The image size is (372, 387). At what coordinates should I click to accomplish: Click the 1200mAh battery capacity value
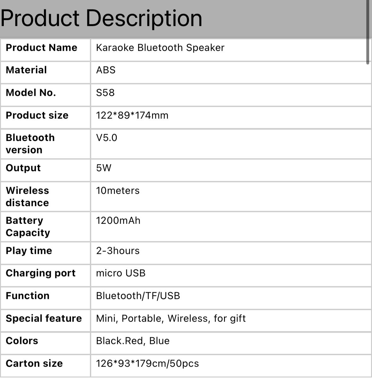point(118,221)
